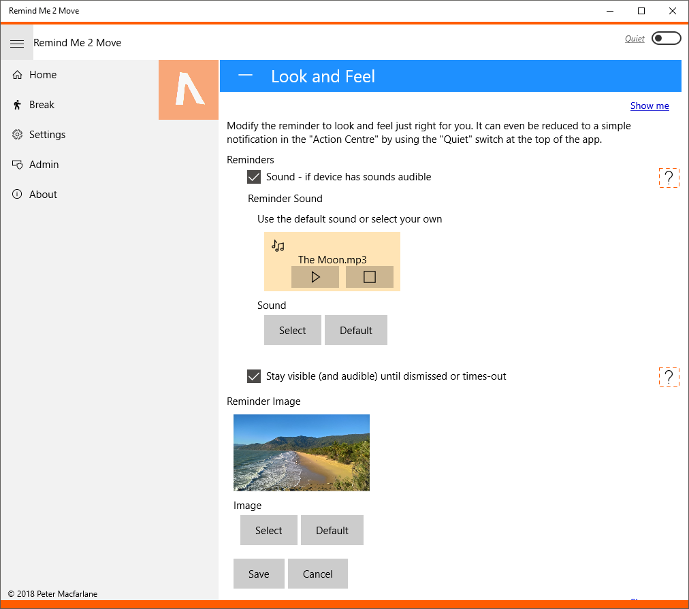Play The Moon.mp3 reminder sound
The height and width of the screenshot is (609, 689).
click(315, 277)
